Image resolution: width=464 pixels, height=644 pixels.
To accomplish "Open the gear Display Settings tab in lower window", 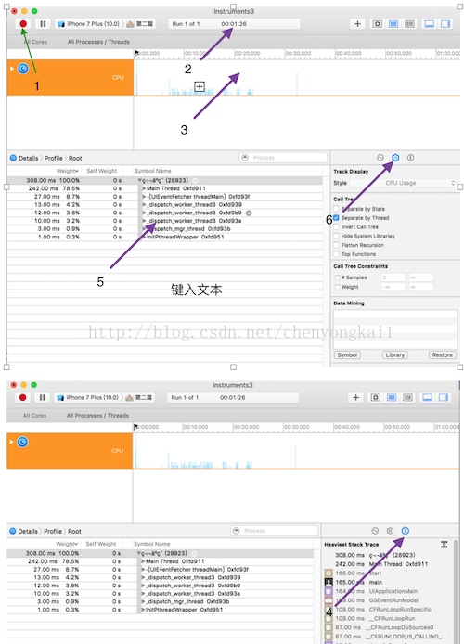I will (390, 531).
